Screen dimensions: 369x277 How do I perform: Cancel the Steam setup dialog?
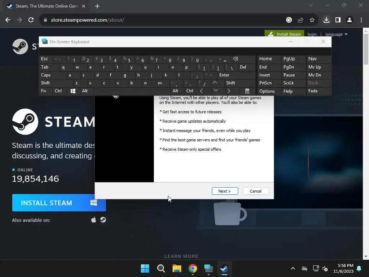point(256,191)
